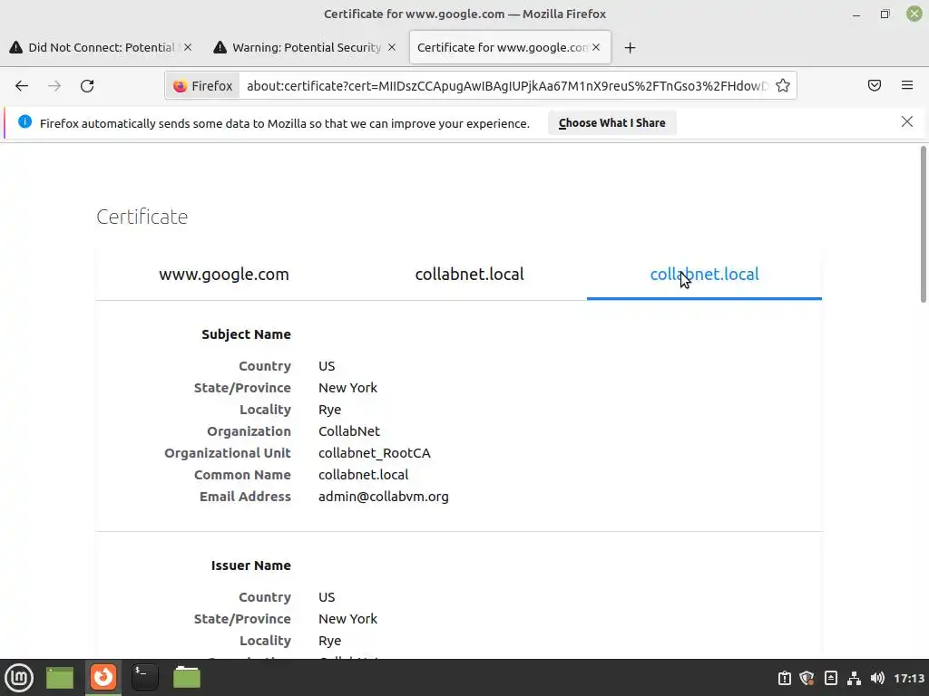Close the Warning: Potential Security tab
Image resolution: width=929 pixels, height=696 pixels.
[x=392, y=47]
